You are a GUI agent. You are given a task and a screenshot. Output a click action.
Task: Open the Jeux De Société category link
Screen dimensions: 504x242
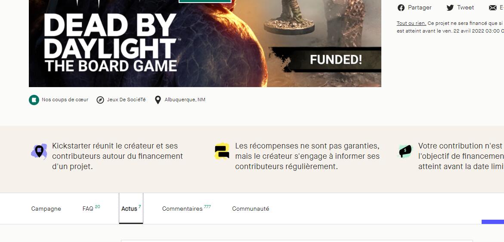(x=126, y=100)
